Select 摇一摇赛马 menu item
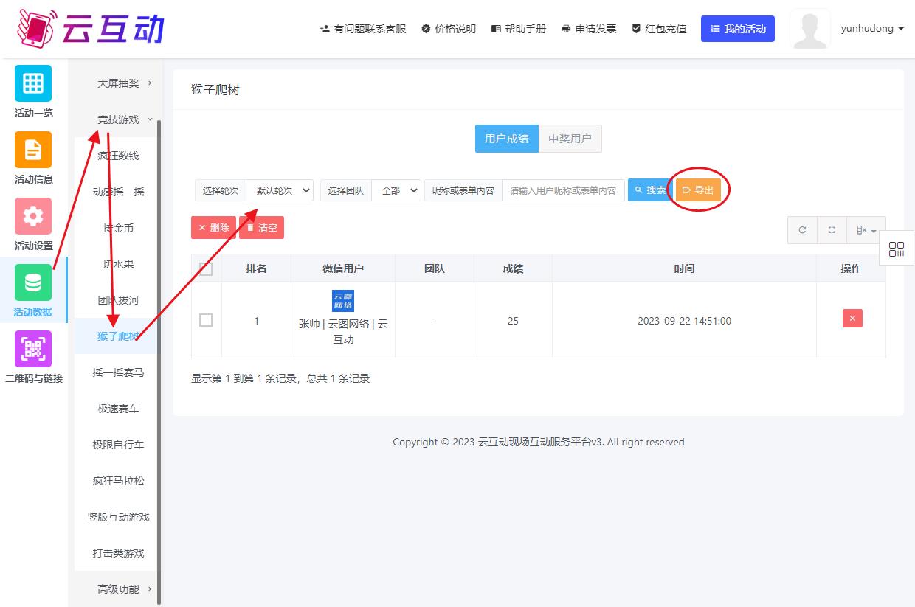 point(118,372)
